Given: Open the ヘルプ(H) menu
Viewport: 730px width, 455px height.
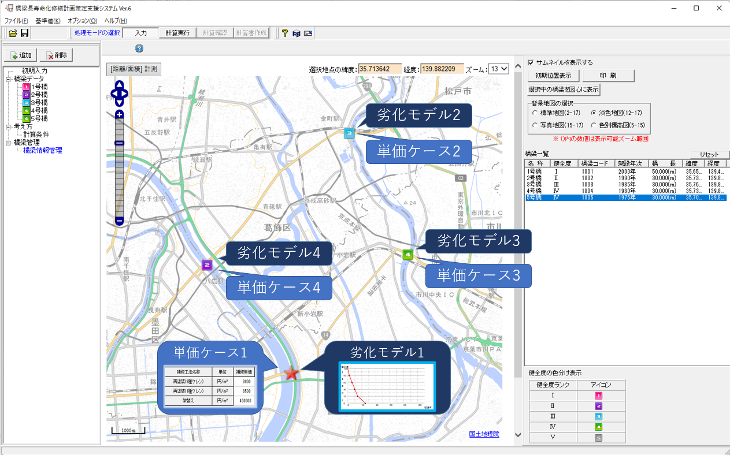Looking at the screenshot, I should click(x=116, y=20).
